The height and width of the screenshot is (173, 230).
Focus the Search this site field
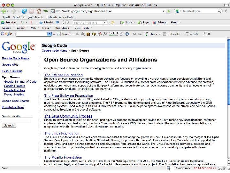16,120
